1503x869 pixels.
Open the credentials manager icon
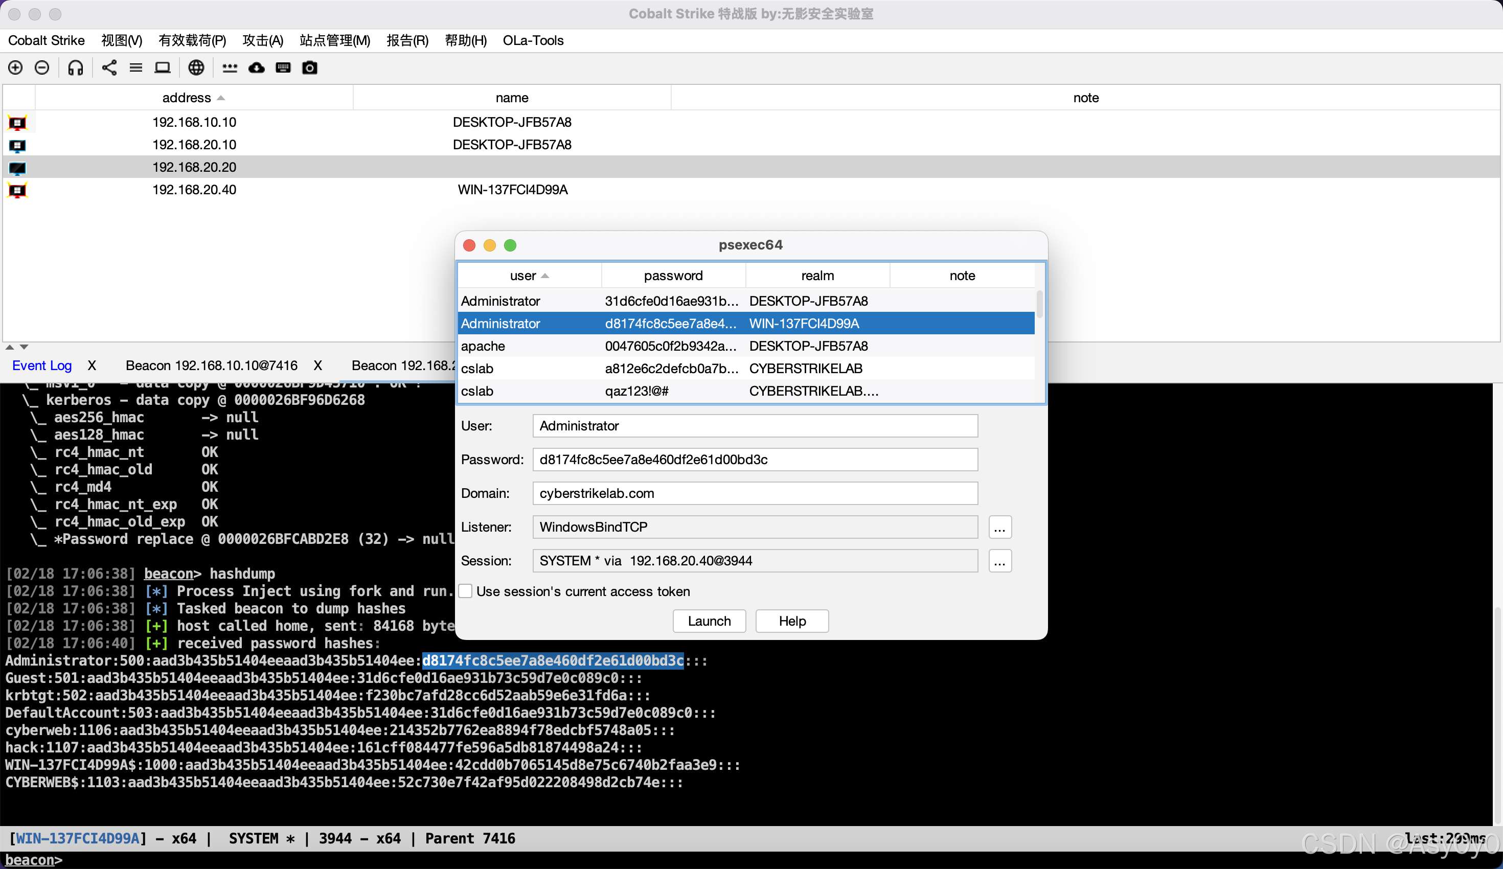coord(230,67)
